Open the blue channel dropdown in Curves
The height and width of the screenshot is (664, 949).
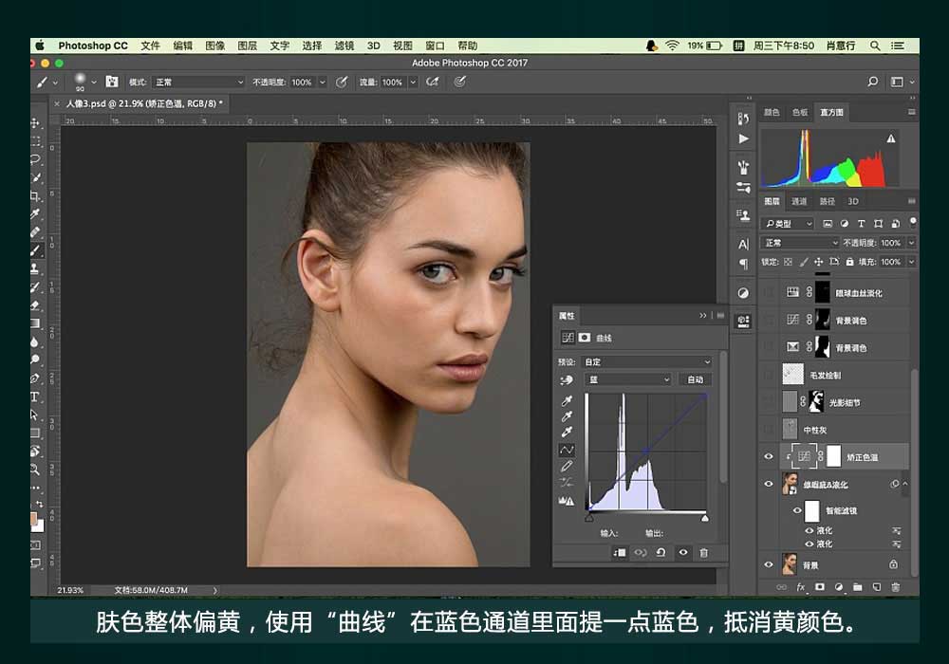pos(626,379)
